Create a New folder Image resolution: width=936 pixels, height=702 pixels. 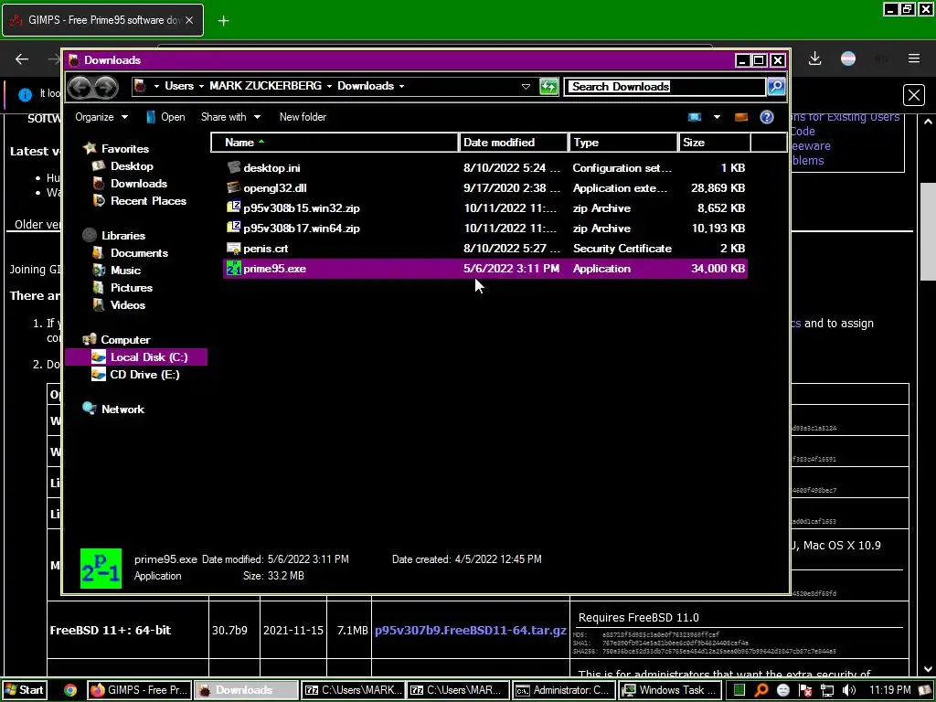[x=303, y=117]
